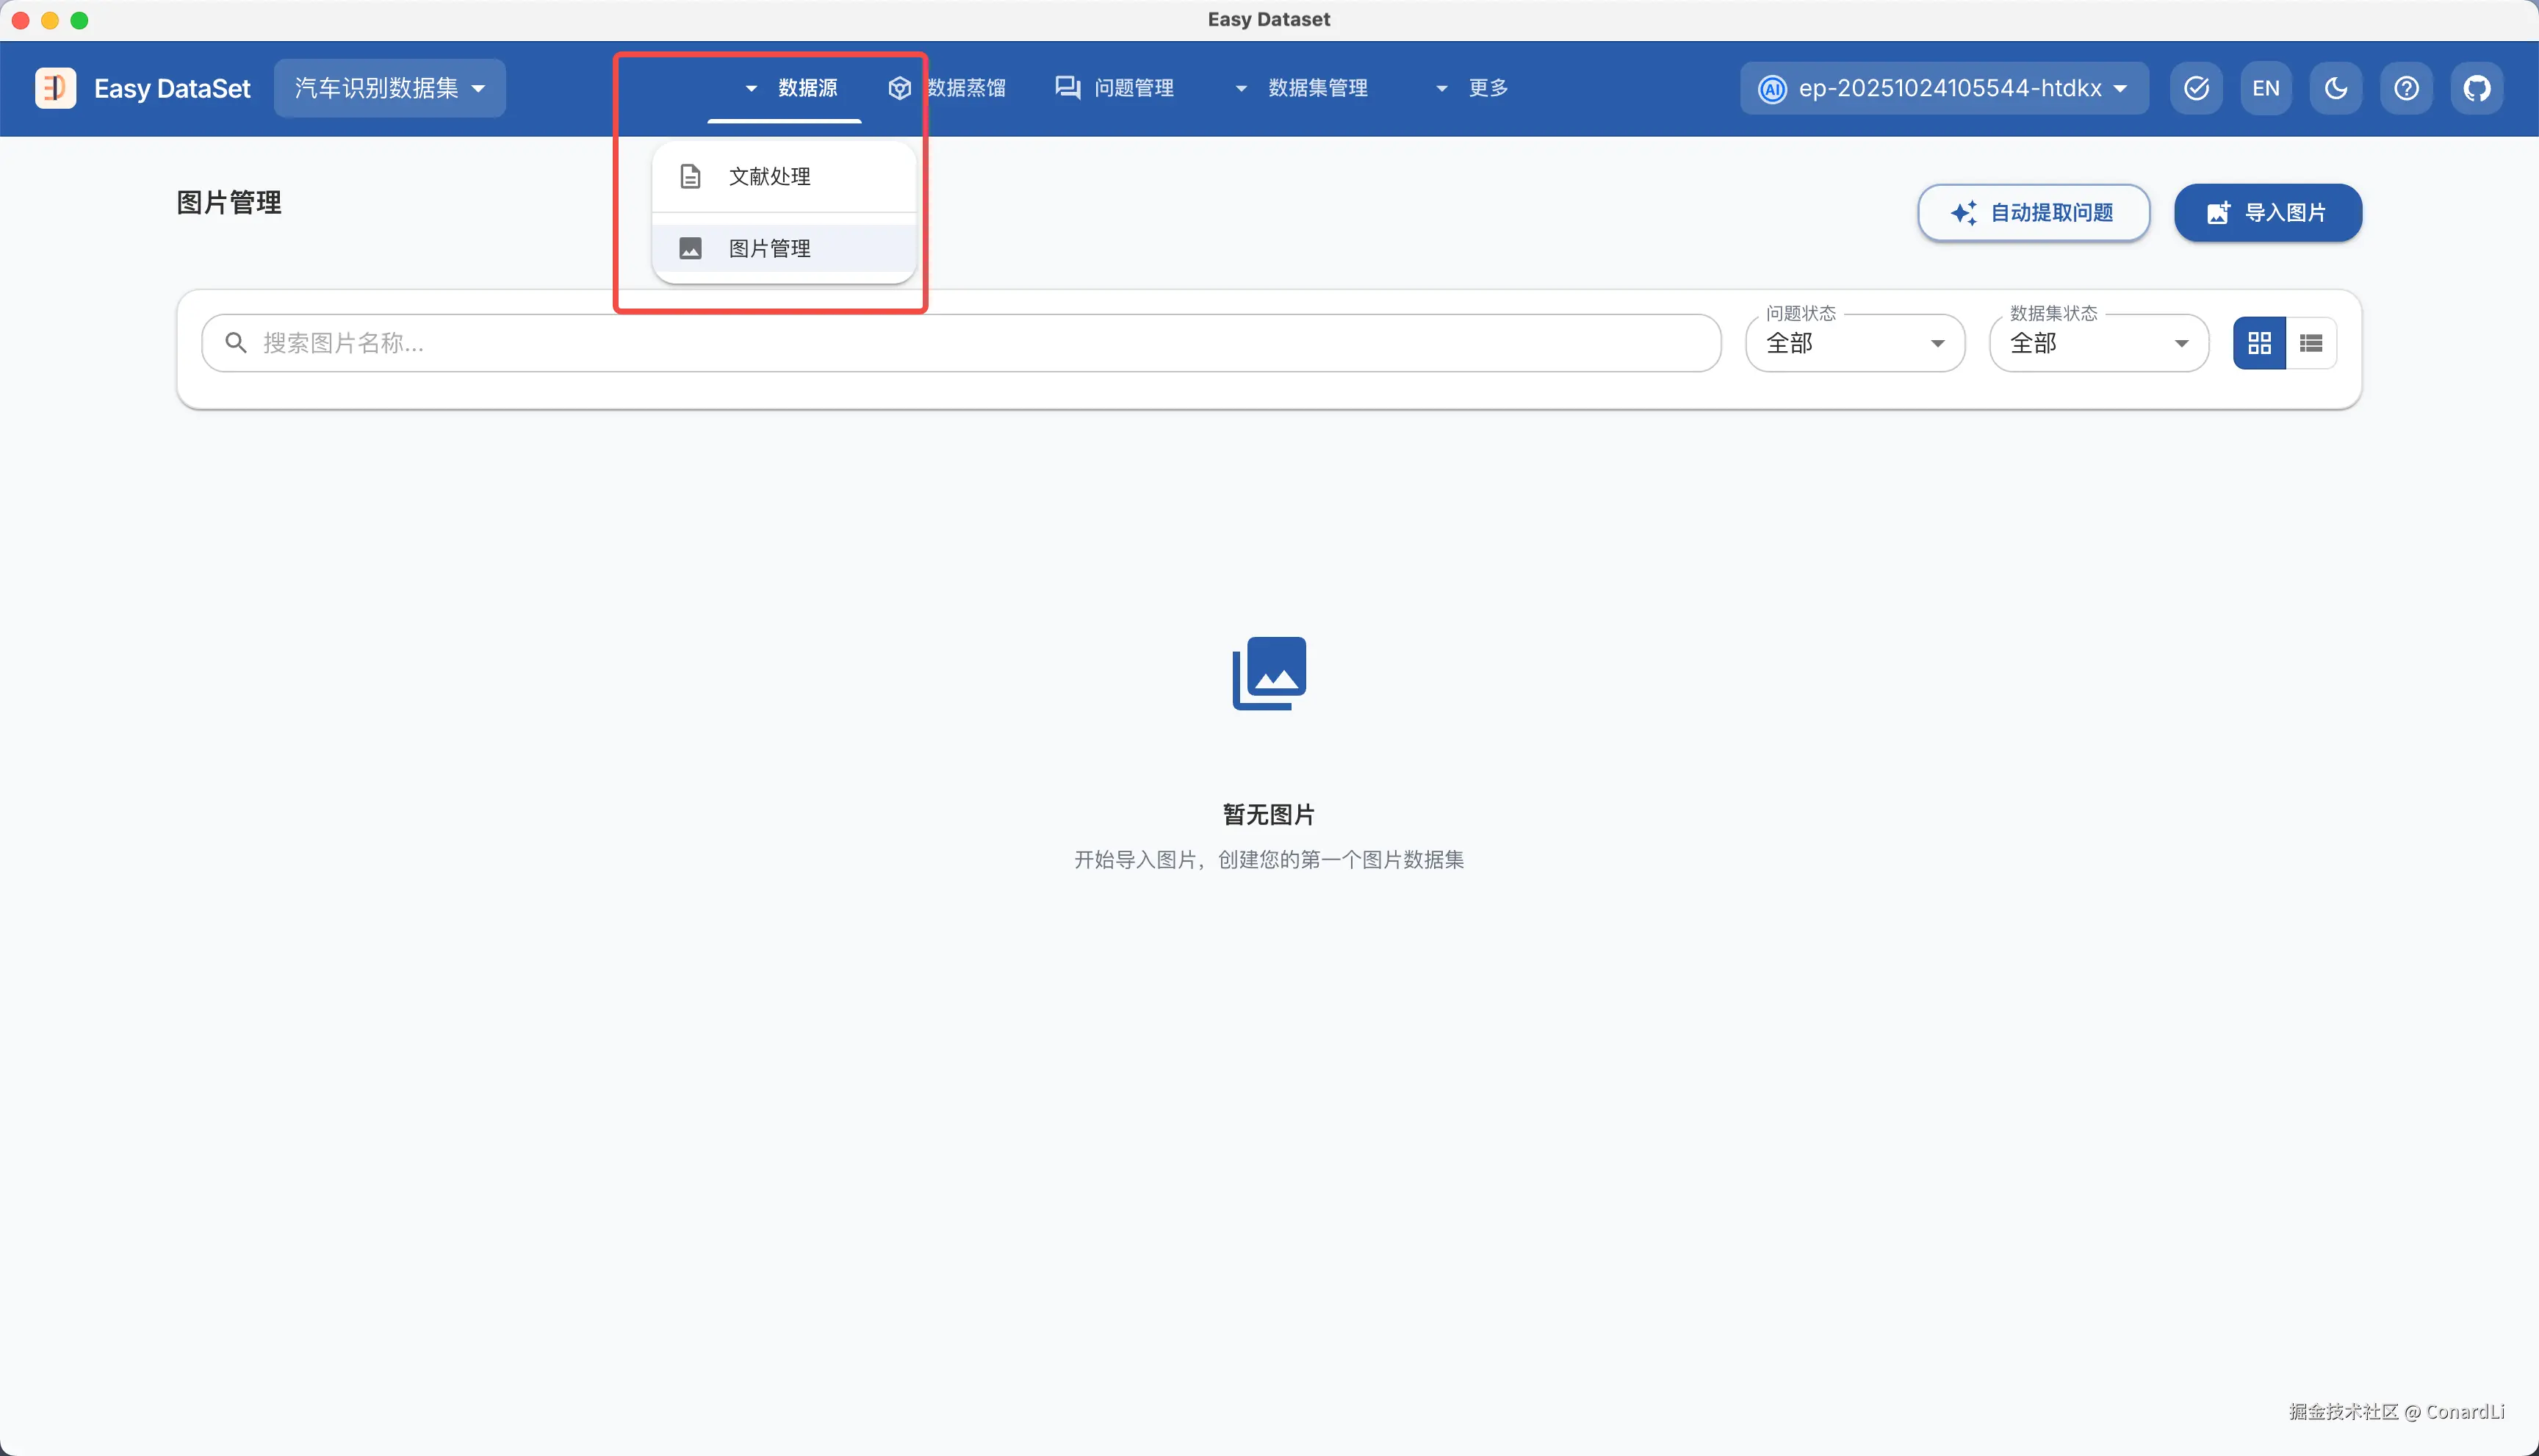Toggle dark mode with moon icon
This screenshot has height=1456, width=2539.
click(x=2335, y=88)
